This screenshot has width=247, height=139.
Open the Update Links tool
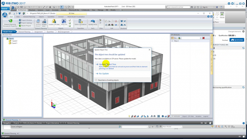(44, 23)
